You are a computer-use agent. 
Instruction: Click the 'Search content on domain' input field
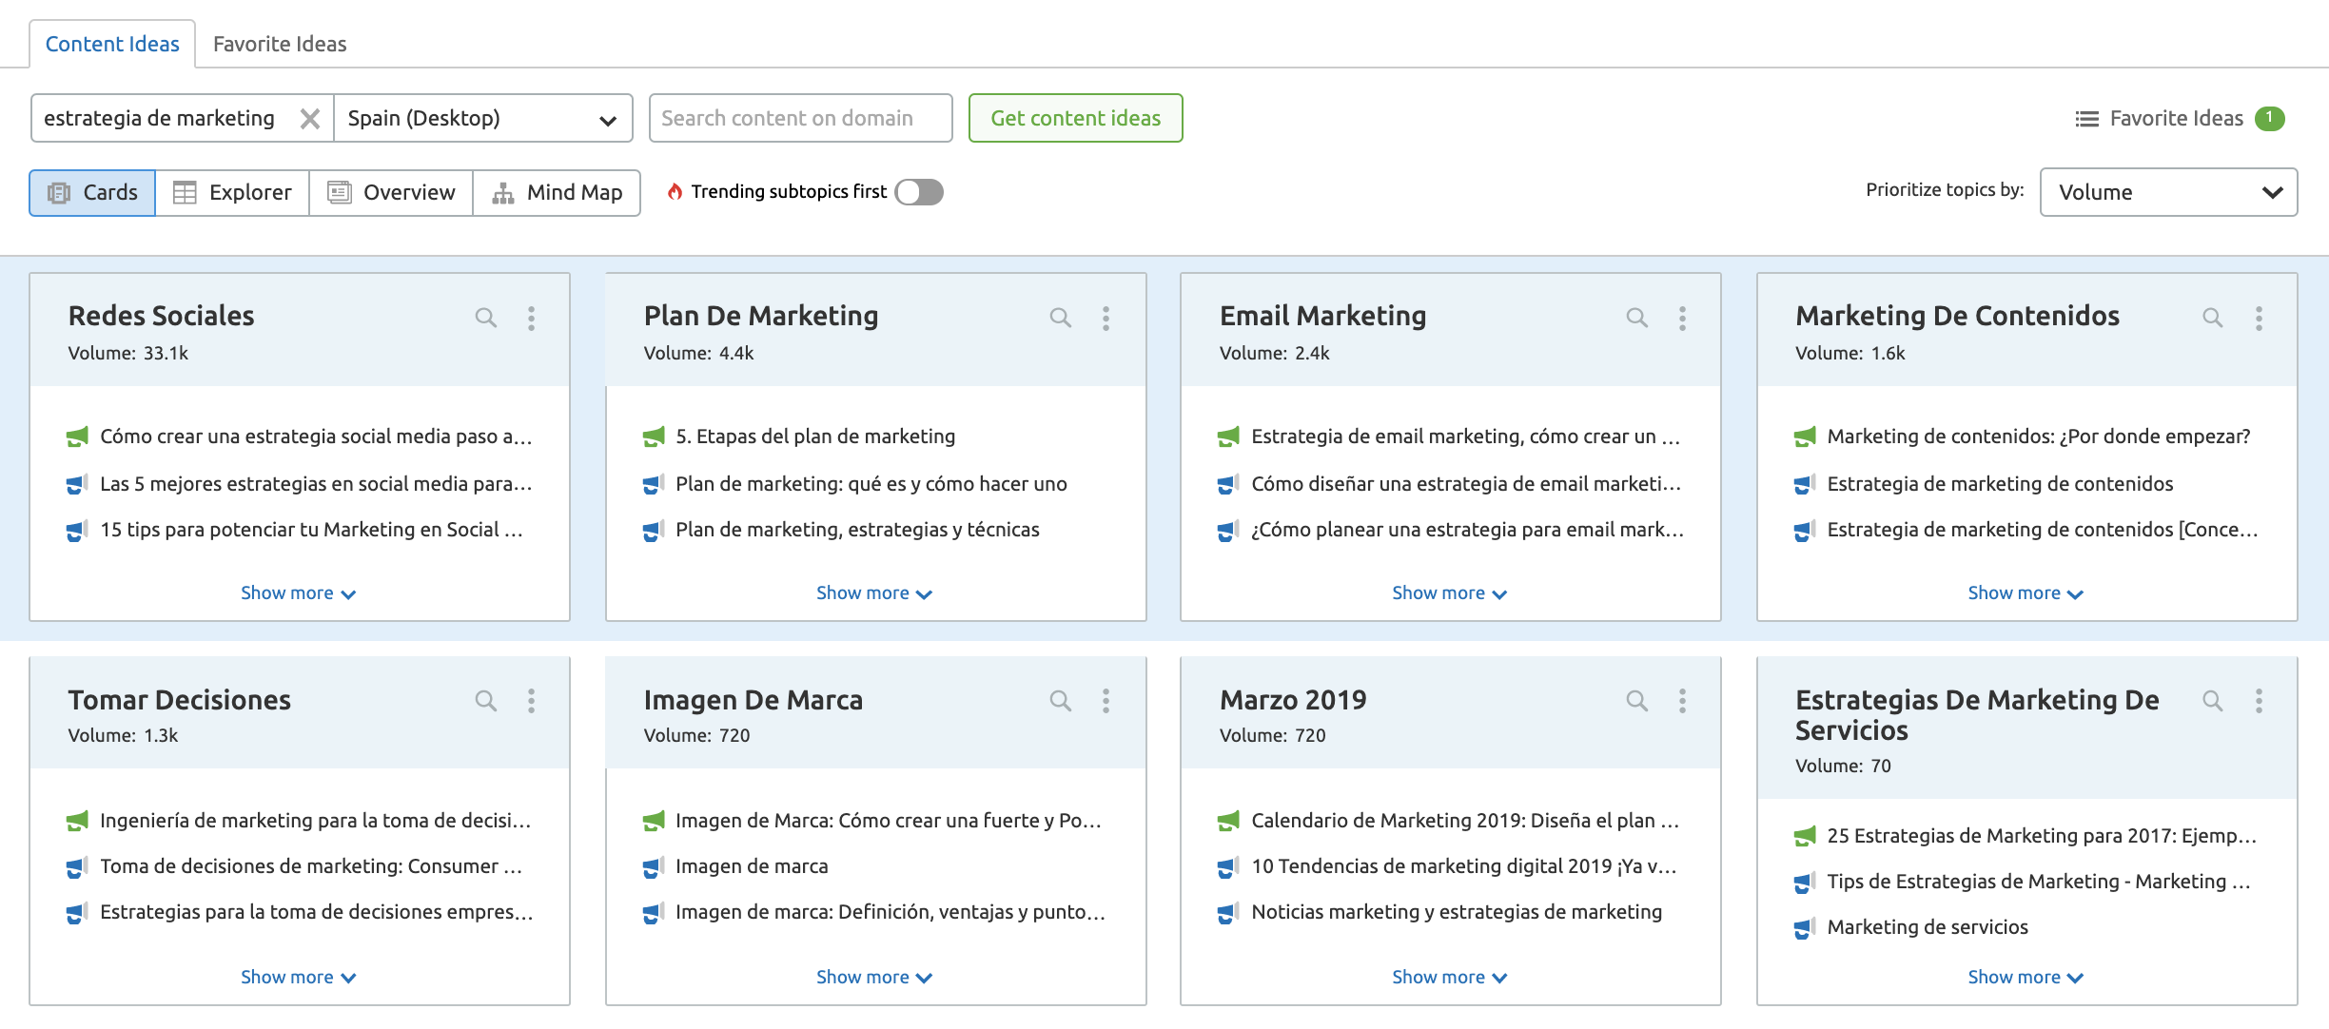click(800, 119)
